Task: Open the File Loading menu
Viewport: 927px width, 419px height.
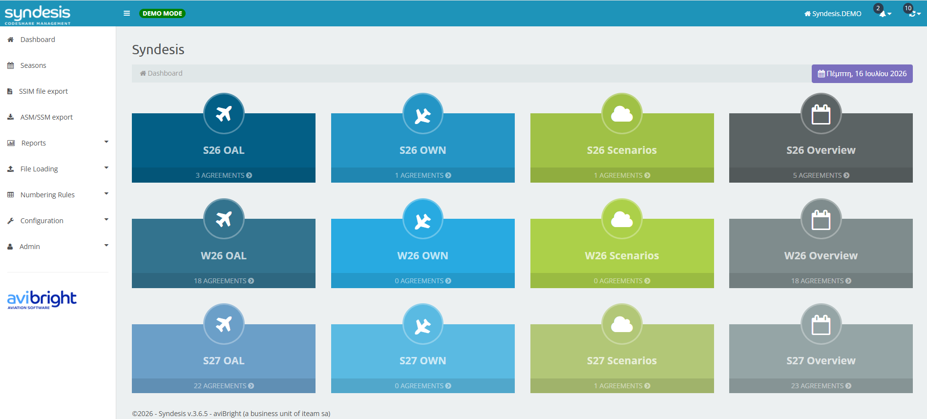Action: (x=58, y=169)
